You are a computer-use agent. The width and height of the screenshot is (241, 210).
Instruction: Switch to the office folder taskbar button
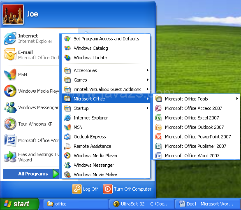click(76, 204)
